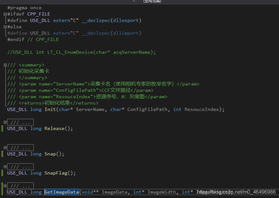Click the '#endif // CPP_FILE' line

33,39
